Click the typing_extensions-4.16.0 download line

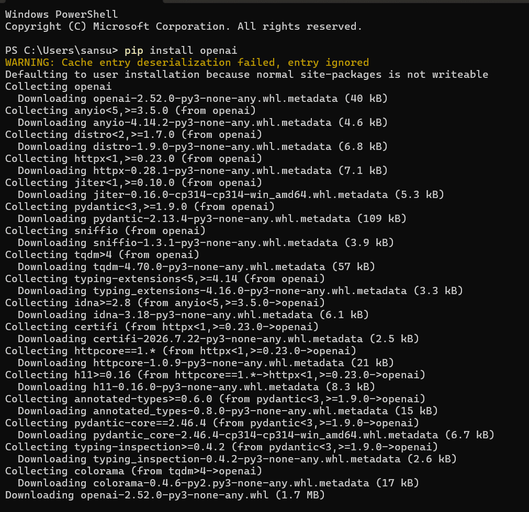(x=240, y=291)
